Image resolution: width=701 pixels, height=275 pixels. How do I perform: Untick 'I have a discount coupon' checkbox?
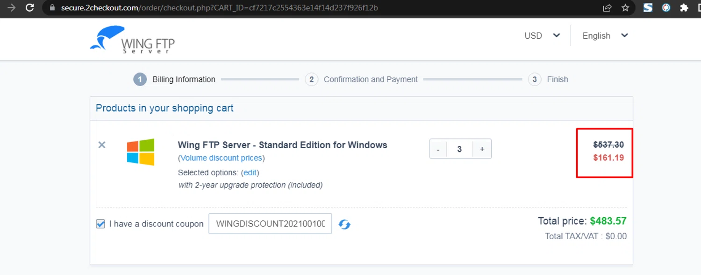point(100,224)
